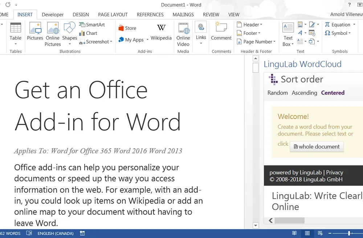Open Online Pictures search
Viewport: 363px width, 238px height.
pyautogui.click(x=53, y=34)
